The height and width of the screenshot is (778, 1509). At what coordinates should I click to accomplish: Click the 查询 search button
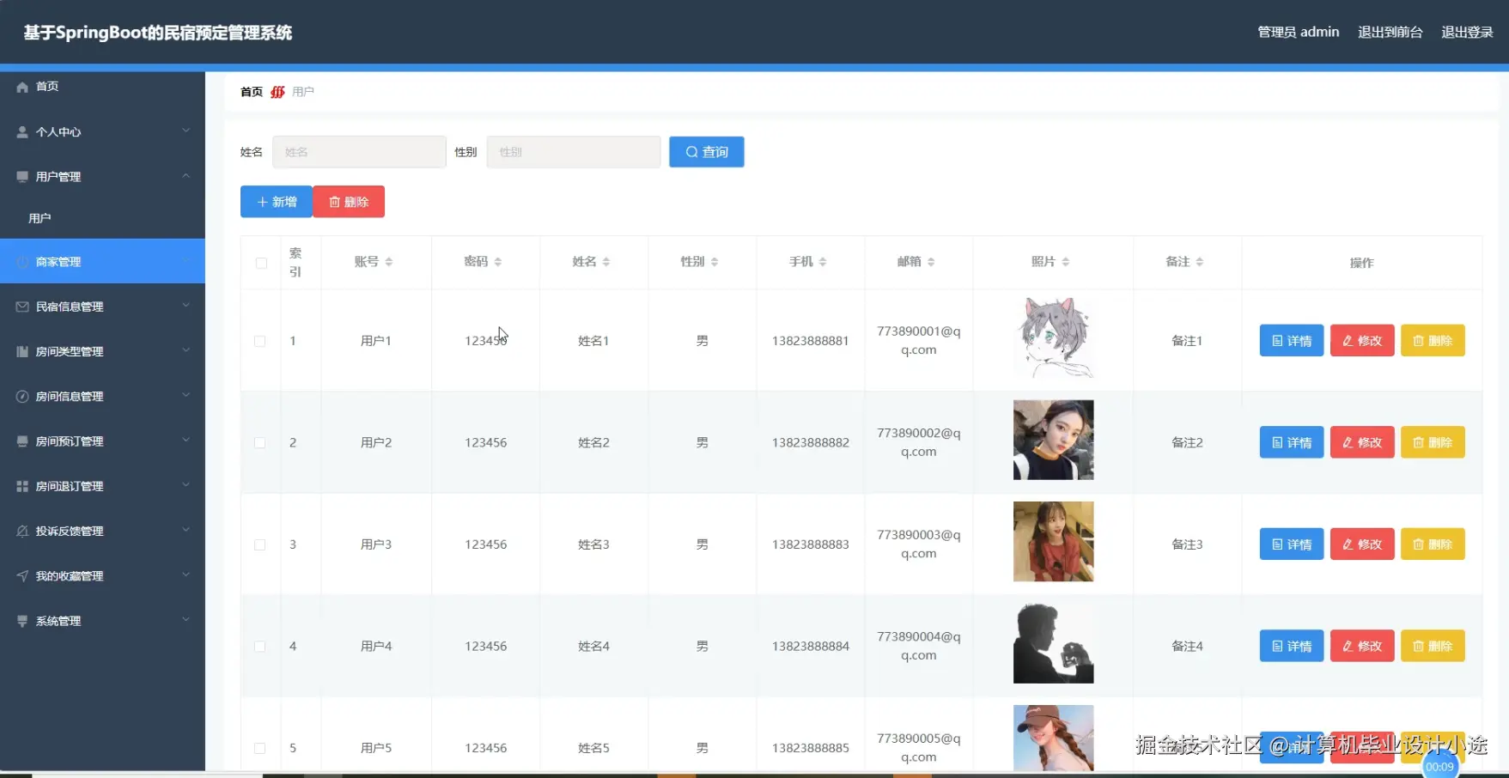click(x=707, y=152)
